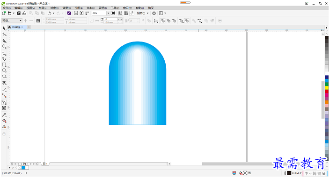Create a new document via toolbar icon
The height and width of the screenshot is (178, 330).
pyautogui.click(x=4, y=13)
